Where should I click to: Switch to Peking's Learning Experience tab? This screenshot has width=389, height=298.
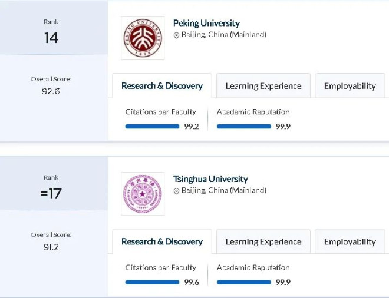coord(263,86)
